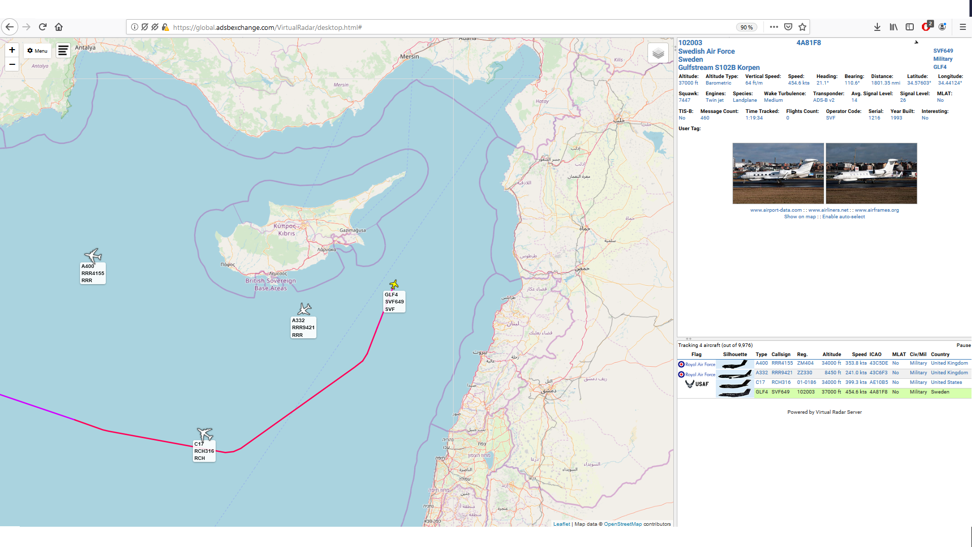972x547 pixels.
Task: Open page actions three-dot menu
Action: 774,27
